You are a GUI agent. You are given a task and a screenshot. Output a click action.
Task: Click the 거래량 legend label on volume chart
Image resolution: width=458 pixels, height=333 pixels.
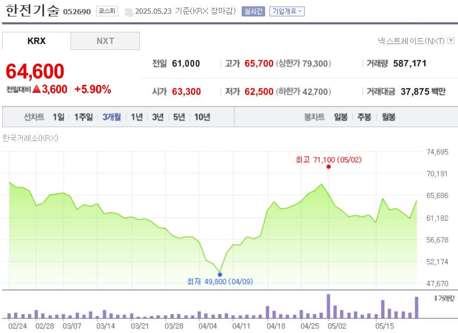point(444,298)
